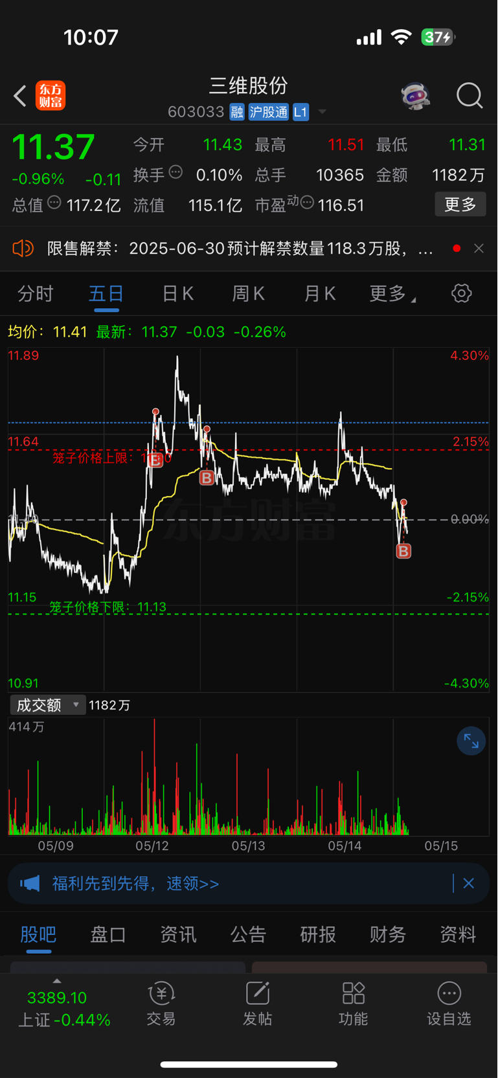Tap the L1 quote level badge

pos(300,112)
